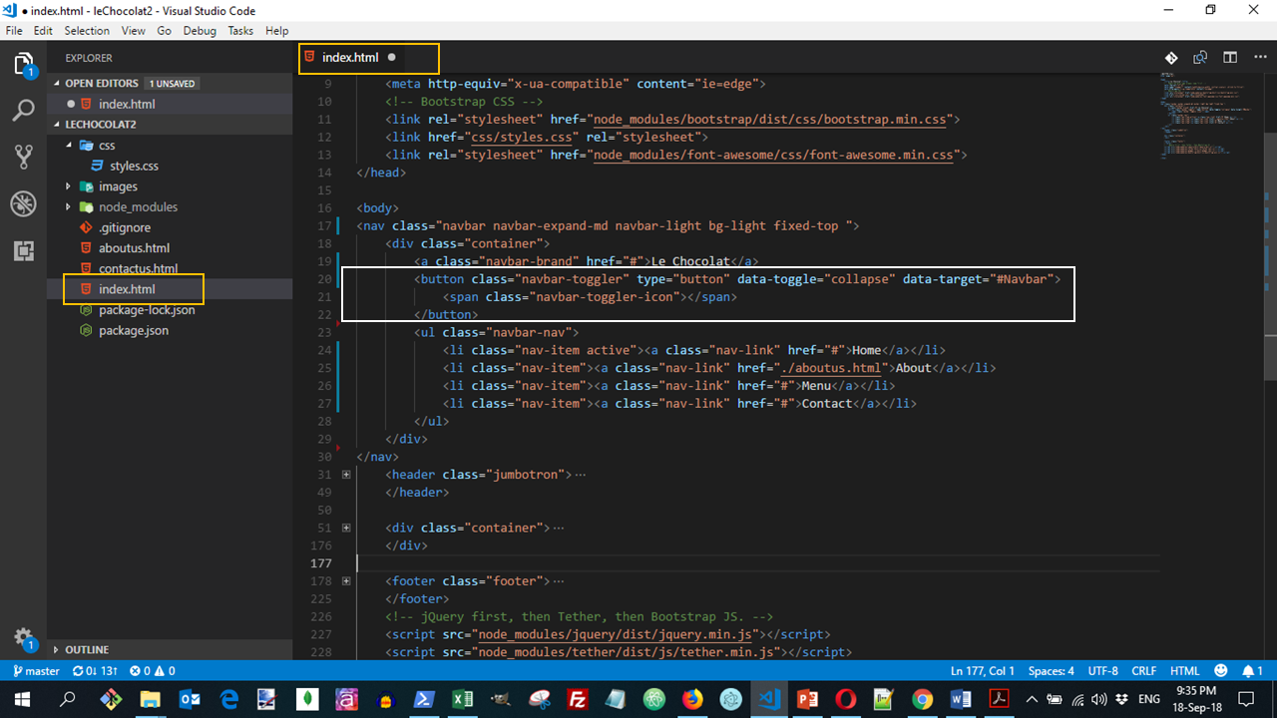
Task: Split the editor with split icon
Action: tap(1230, 58)
